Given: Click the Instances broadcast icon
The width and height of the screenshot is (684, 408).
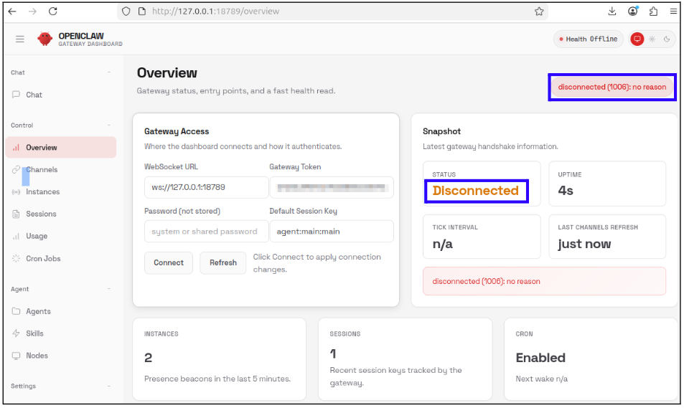Looking at the screenshot, I should pyautogui.click(x=16, y=191).
